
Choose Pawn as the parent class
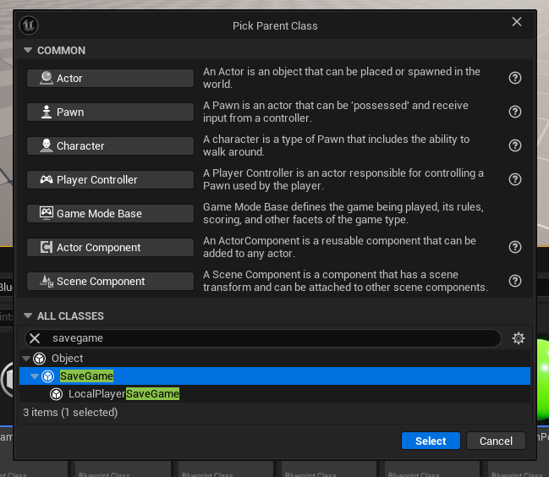pyautogui.click(x=110, y=112)
